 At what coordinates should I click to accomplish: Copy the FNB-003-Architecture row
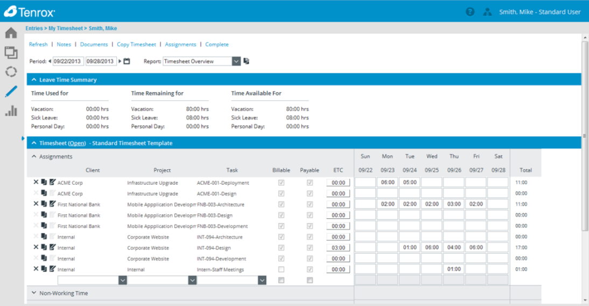[44, 204]
